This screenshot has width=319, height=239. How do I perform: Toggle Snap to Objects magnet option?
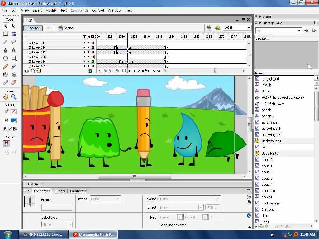tap(7, 144)
